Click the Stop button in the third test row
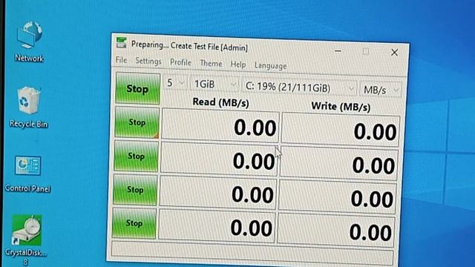Viewport: 475px width, 267px height. [x=135, y=190]
